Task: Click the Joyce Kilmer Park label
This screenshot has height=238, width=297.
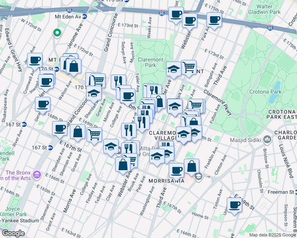Action: coord(13,211)
